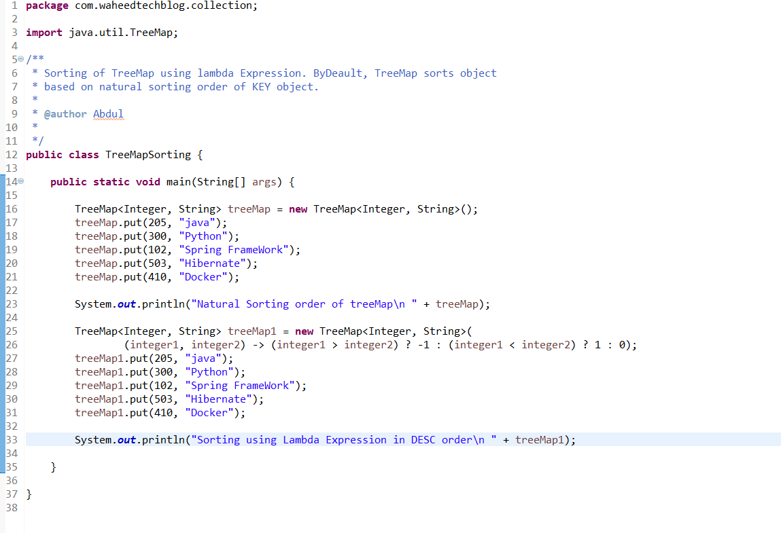Image resolution: width=781 pixels, height=533 pixels.
Task: Collapse the Javadoc comment fold marker
Action: [x=20, y=59]
